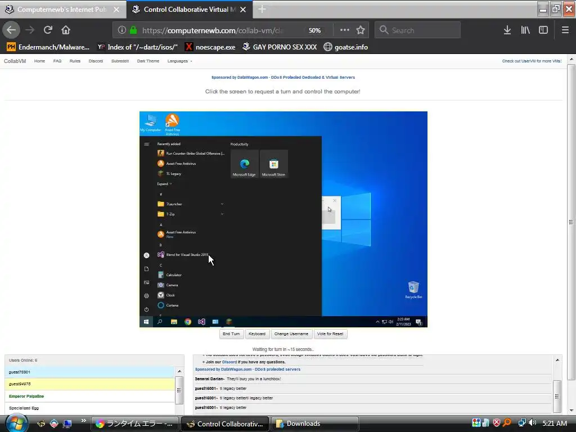The height and width of the screenshot is (432, 576).
Task: Click the VM taskbar search magnifier
Action: (160, 322)
